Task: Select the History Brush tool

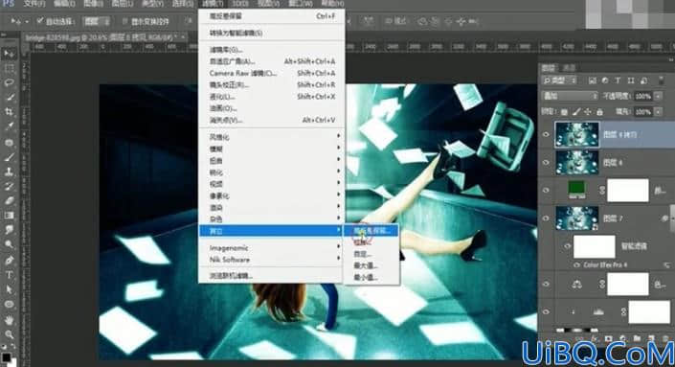Action: pos(9,186)
